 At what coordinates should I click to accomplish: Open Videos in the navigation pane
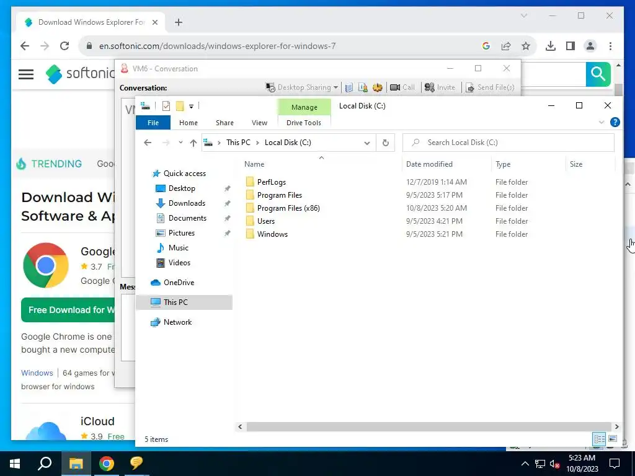[179, 263]
